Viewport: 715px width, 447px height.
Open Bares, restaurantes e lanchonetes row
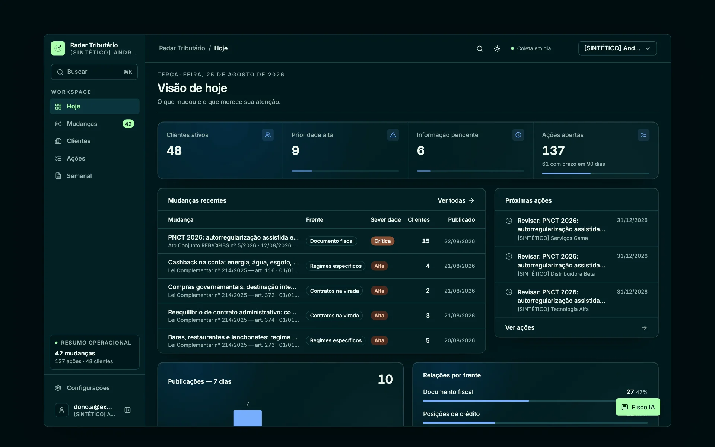[x=321, y=340]
